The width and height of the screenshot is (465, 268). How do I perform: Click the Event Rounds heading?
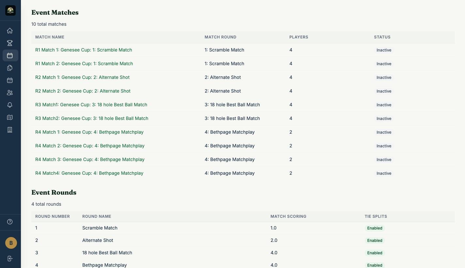pos(54,192)
